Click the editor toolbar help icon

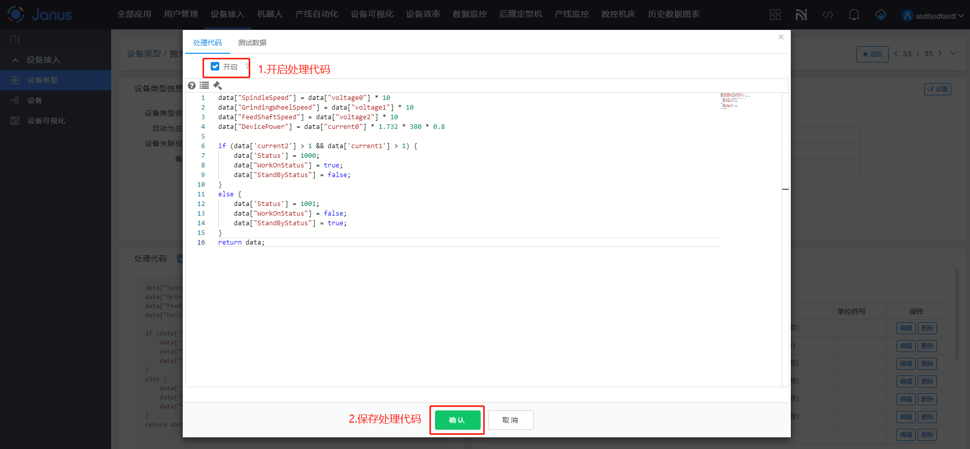(191, 85)
